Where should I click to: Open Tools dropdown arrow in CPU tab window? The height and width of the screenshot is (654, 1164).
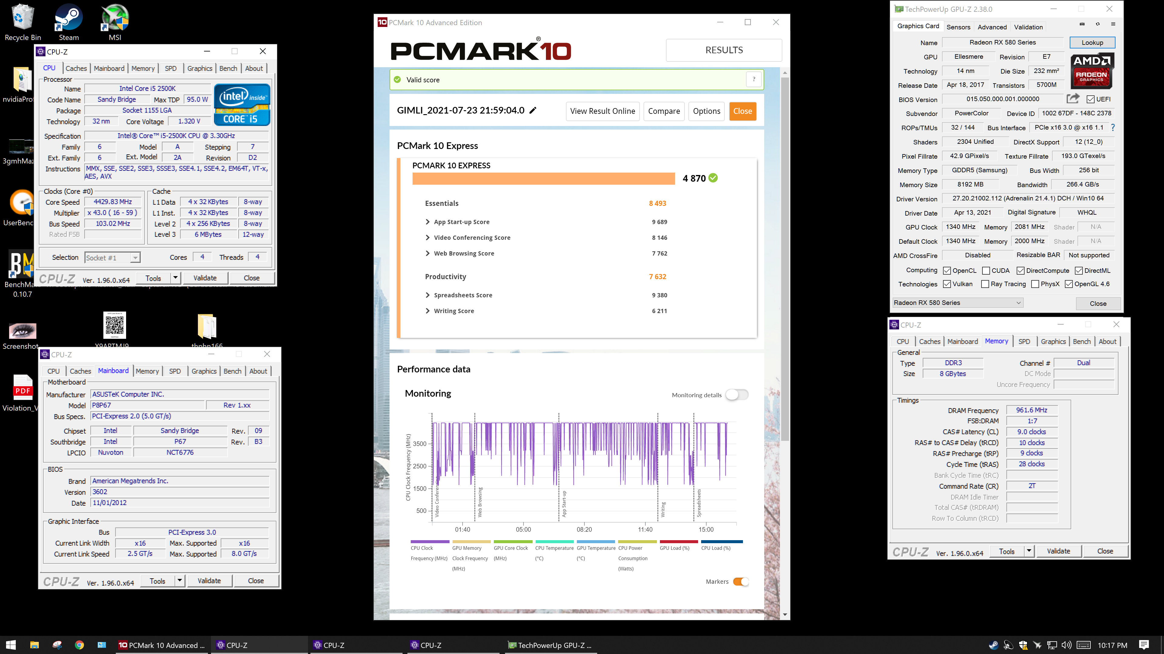[175, 278]
